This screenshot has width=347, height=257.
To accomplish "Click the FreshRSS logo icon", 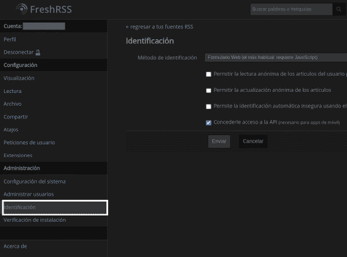I will (22, 9).
